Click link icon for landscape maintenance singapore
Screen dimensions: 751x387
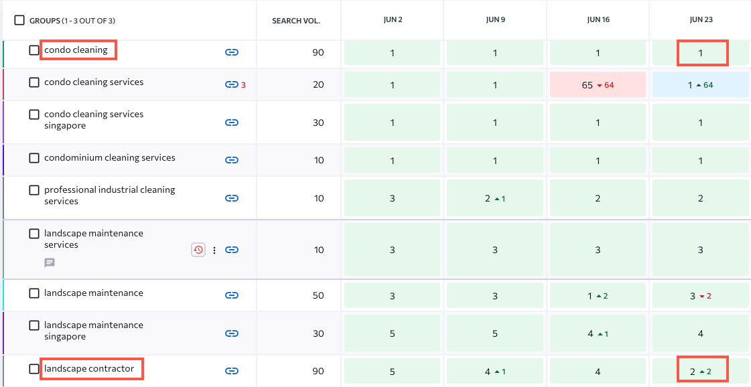tap(232, 333)
